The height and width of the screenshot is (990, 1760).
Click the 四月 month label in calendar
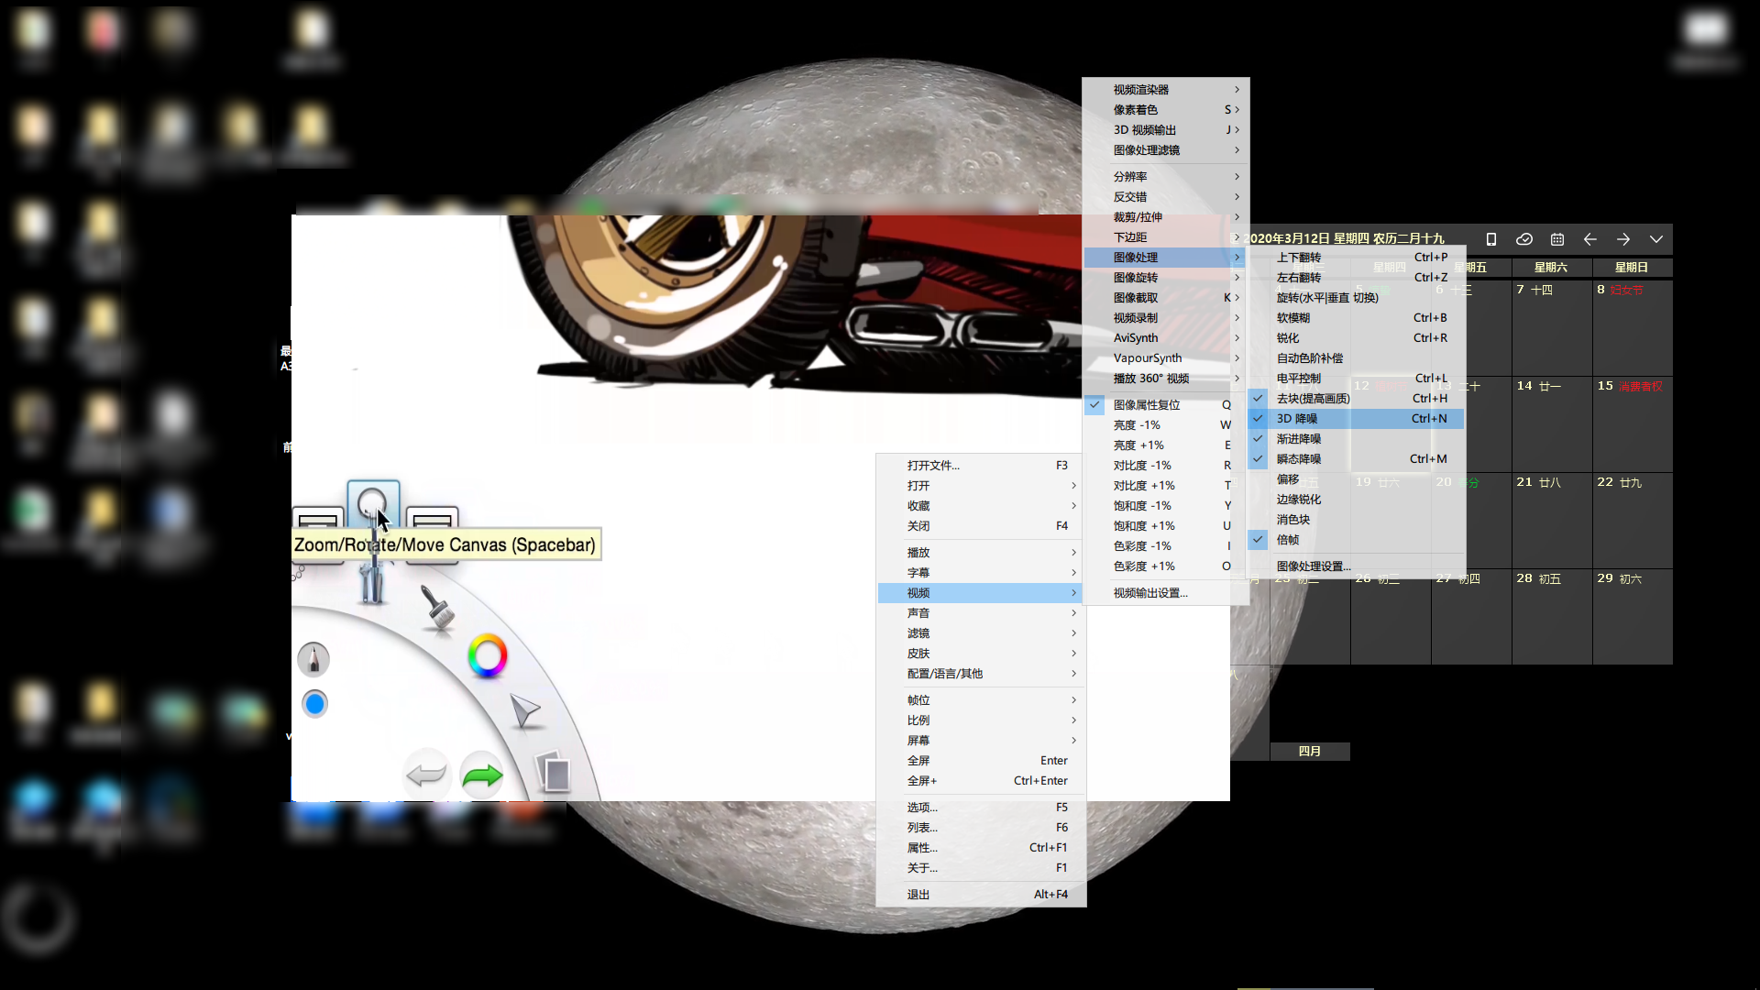pyautogui.click(x=1310, y=752)
